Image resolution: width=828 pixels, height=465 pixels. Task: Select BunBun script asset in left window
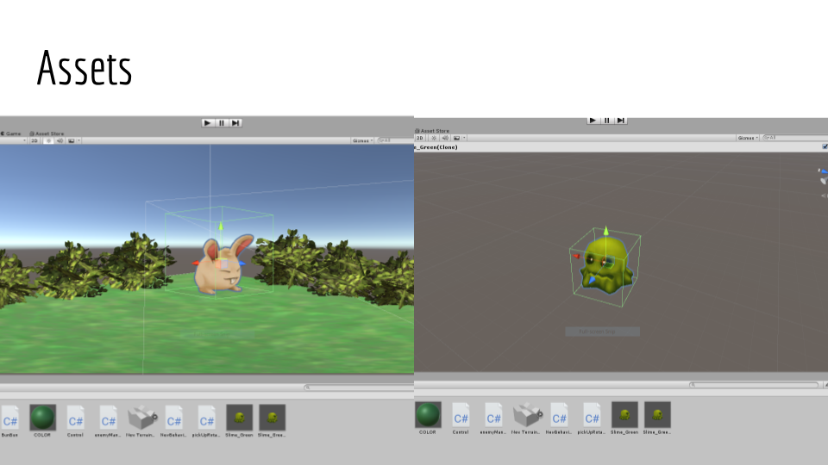[9, 421]
